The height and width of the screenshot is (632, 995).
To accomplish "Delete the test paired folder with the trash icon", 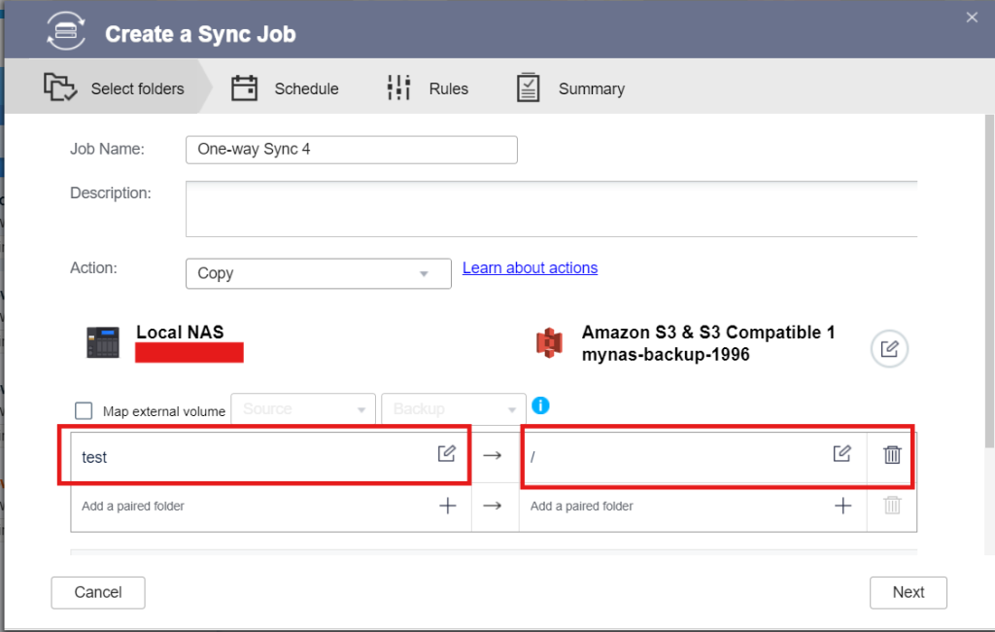I will pos(892,454).
